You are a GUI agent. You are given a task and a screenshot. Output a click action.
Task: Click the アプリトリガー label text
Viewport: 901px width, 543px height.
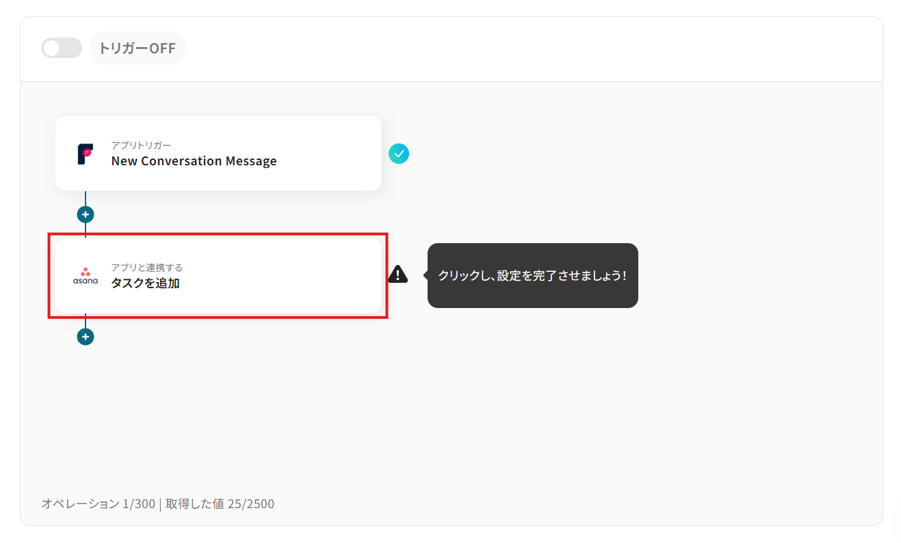tap(142, 145)
